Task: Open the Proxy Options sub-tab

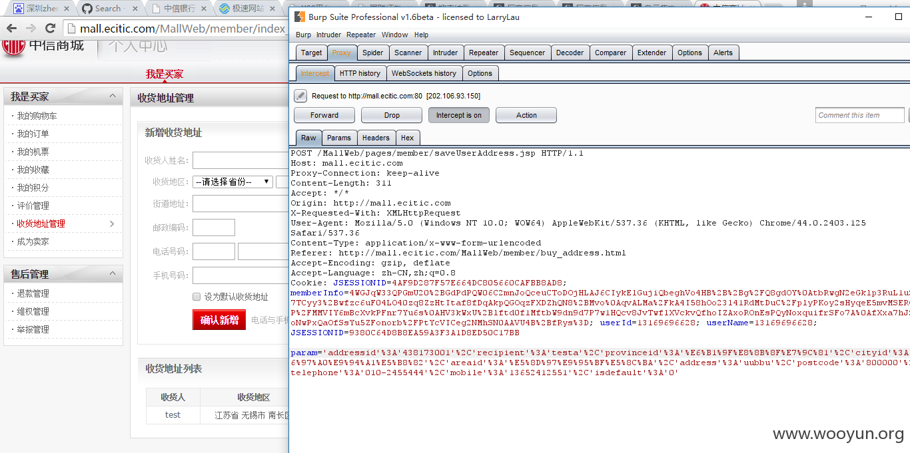Action: (x=480, y=73)
